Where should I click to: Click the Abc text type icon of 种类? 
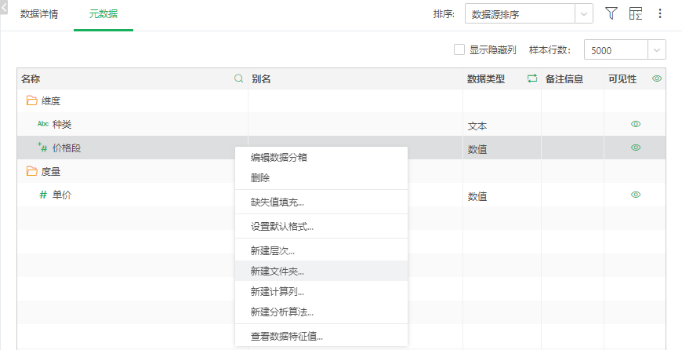point(43,124)
